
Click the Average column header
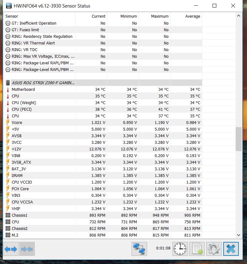click(186, 16)
